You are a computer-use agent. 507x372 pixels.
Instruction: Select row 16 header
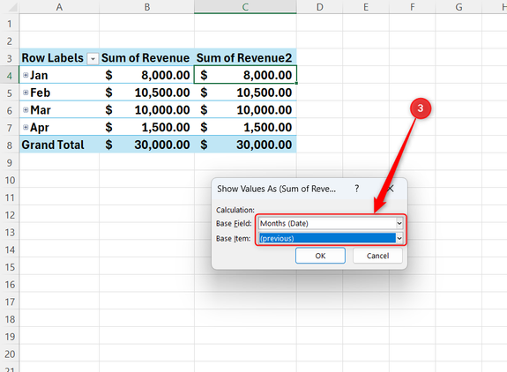(10, 285)
